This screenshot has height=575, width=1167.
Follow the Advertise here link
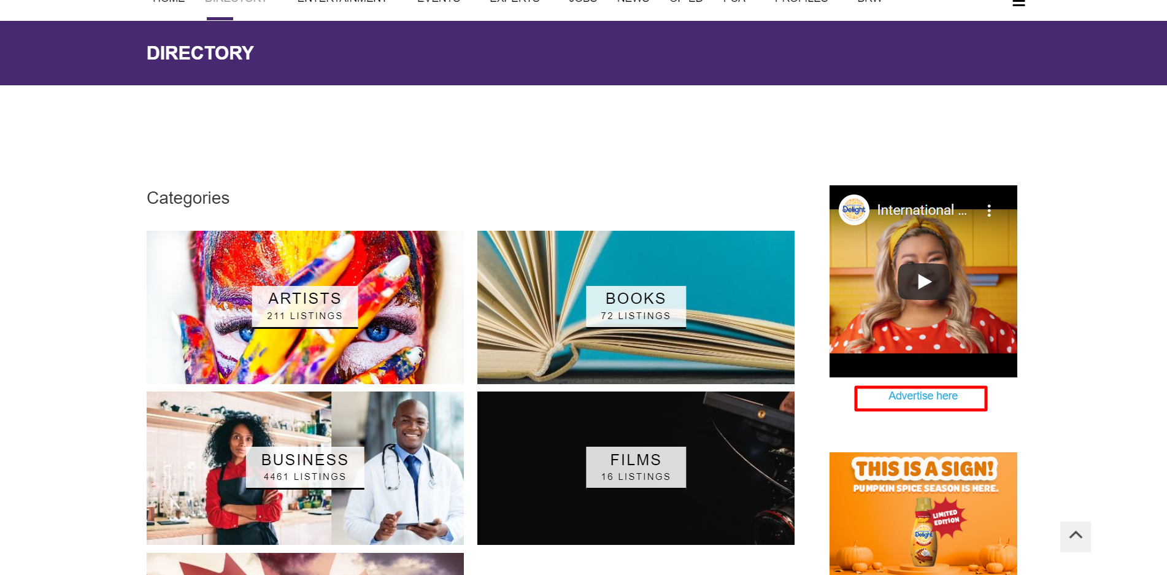pyautogui.click(x=923, y=396)
